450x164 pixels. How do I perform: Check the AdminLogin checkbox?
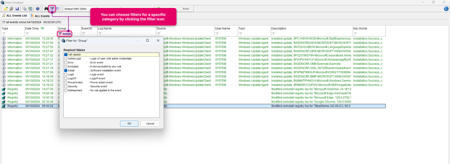pos(66,58)
